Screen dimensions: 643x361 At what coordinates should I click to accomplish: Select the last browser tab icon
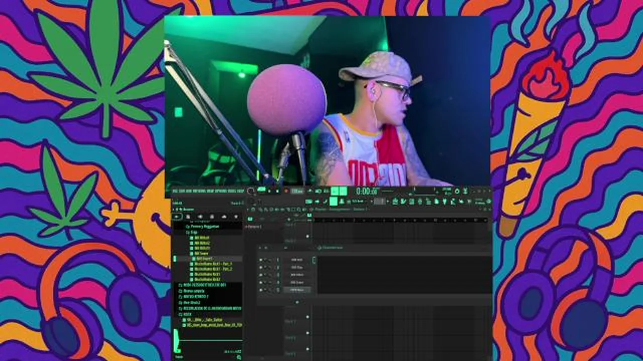(x=236, y=217)
